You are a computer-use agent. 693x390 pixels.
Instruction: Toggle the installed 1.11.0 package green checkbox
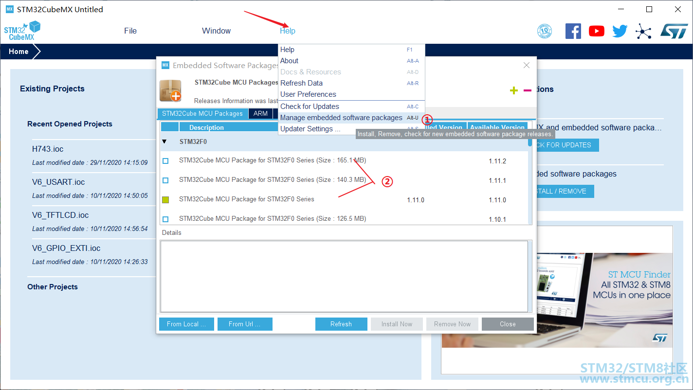click(x=165, y=200)
